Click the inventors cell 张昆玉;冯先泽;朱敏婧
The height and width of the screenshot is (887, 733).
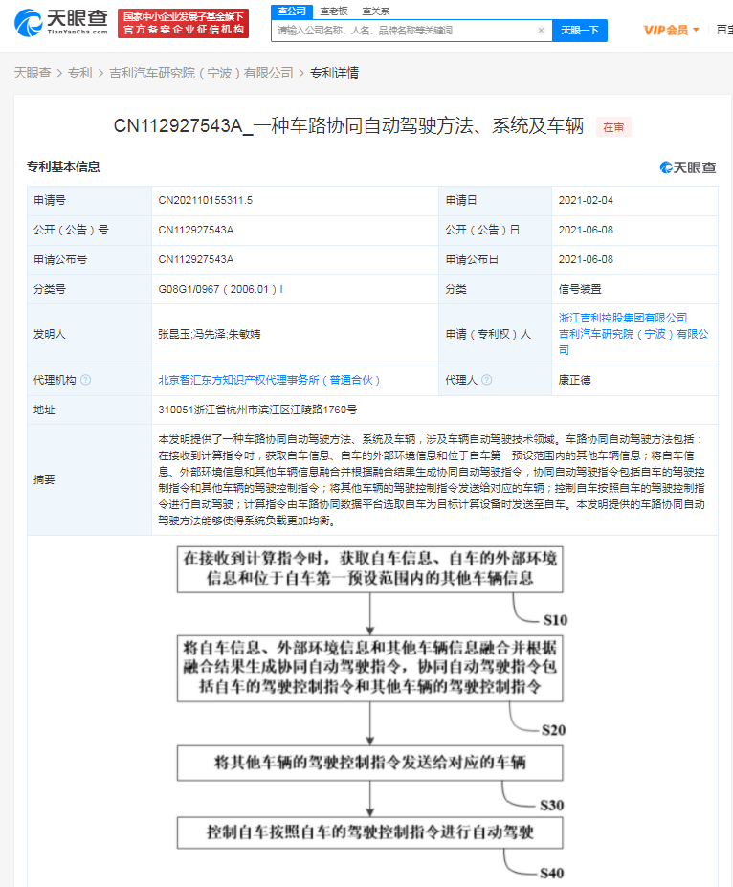coord(210,334)
